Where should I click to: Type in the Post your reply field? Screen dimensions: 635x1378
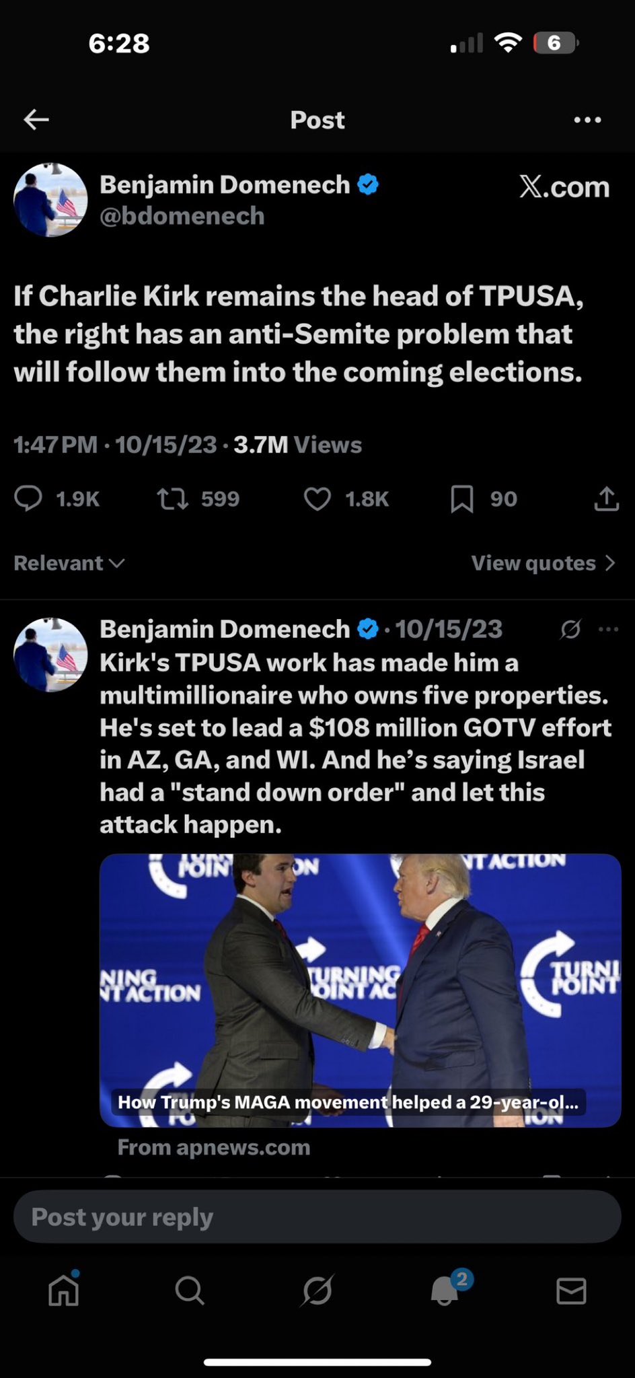(x=317, y=1217)
